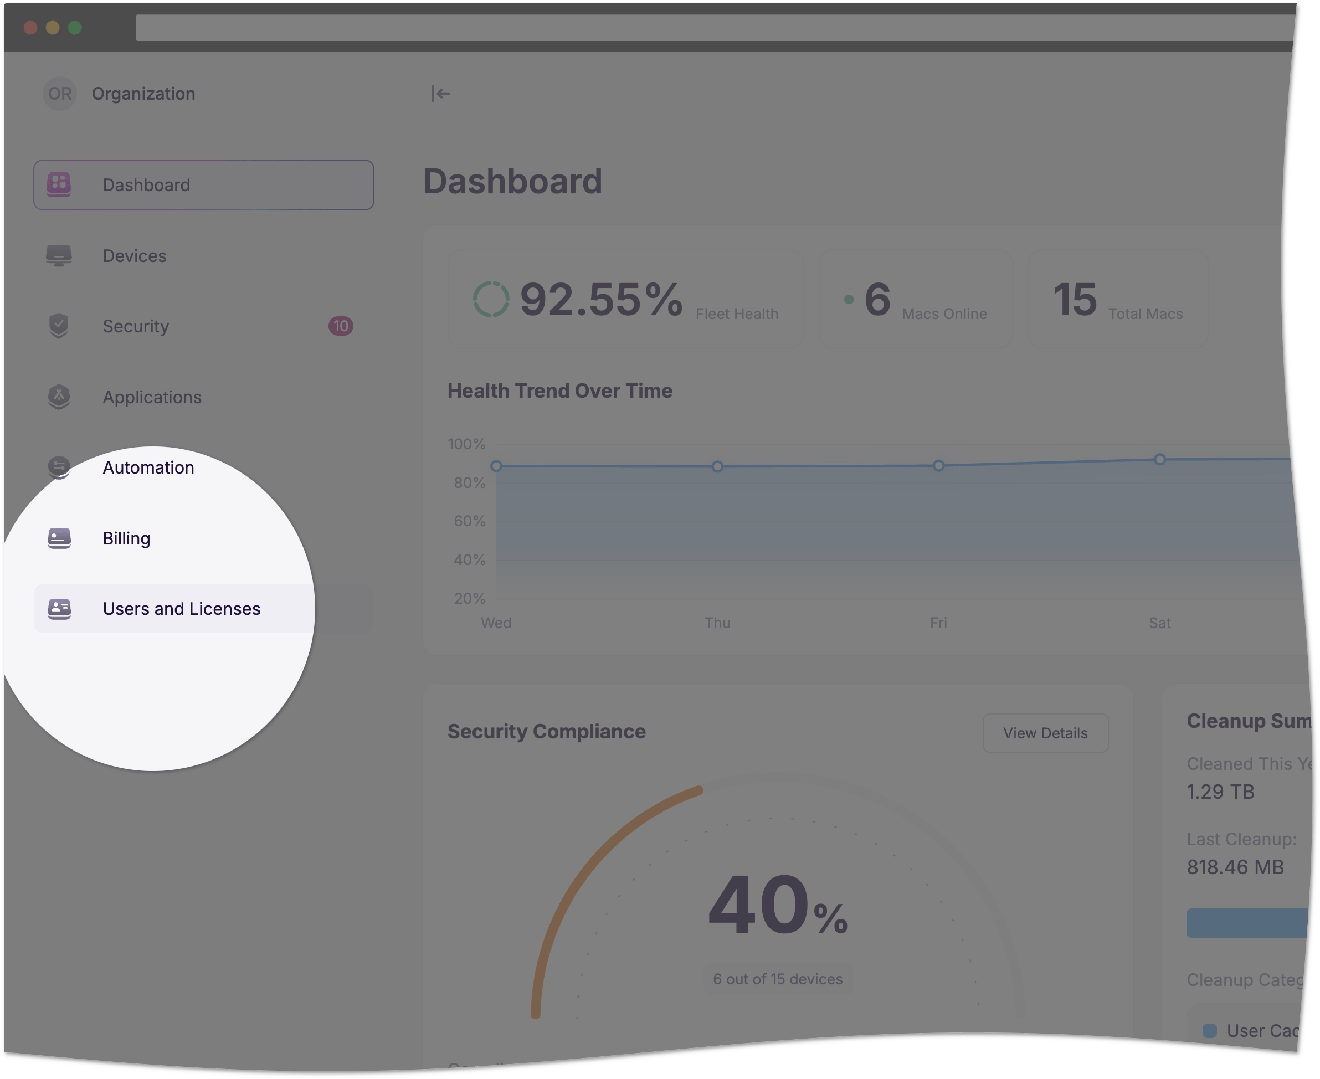1320x1079 pixels.
Task: Click the OR organization avatar
Action: tap(60, 94)
